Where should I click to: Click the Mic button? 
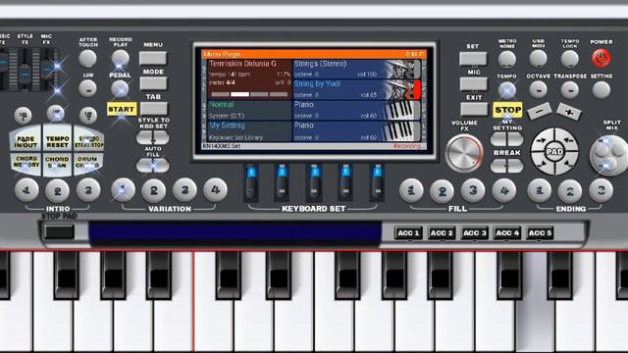point(473,84)
